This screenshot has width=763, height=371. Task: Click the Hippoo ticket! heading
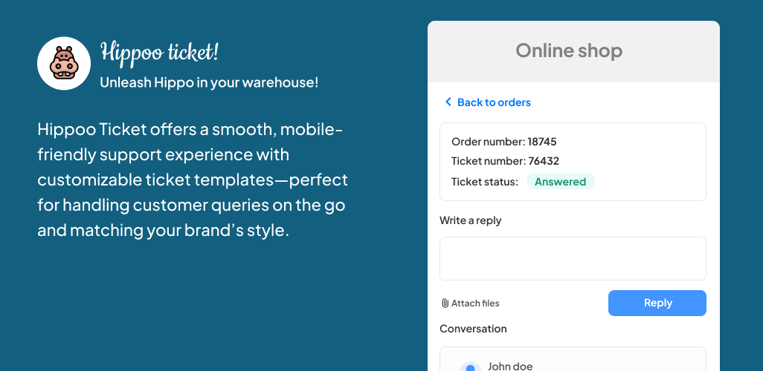coord(159,53)
